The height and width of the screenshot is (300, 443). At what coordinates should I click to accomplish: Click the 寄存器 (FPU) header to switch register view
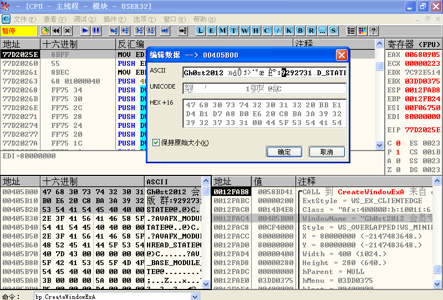pyautogui.click(x=414, y=44)
